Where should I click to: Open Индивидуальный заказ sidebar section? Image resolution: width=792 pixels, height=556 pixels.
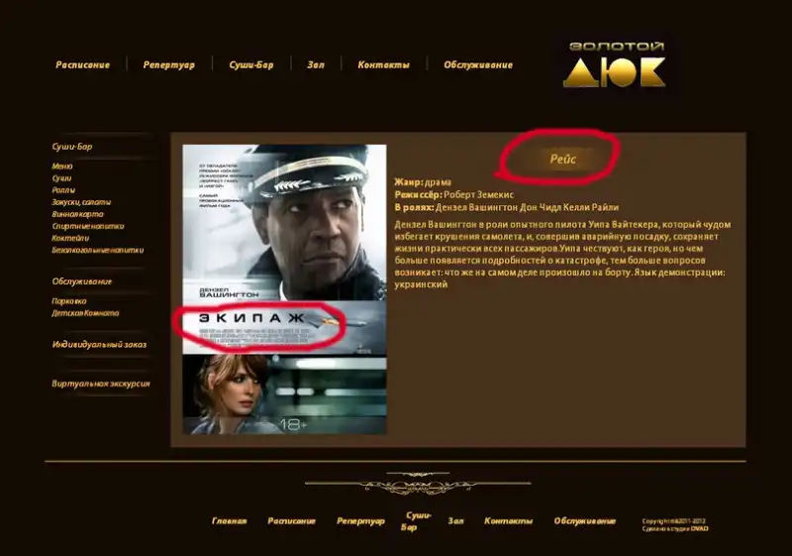[99, 344]
